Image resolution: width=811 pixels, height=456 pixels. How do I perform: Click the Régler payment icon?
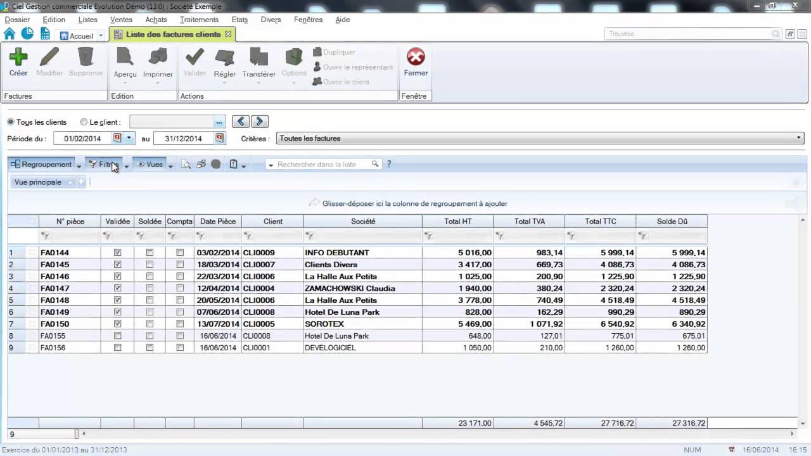pyautogui.click(x=225, y=57)
